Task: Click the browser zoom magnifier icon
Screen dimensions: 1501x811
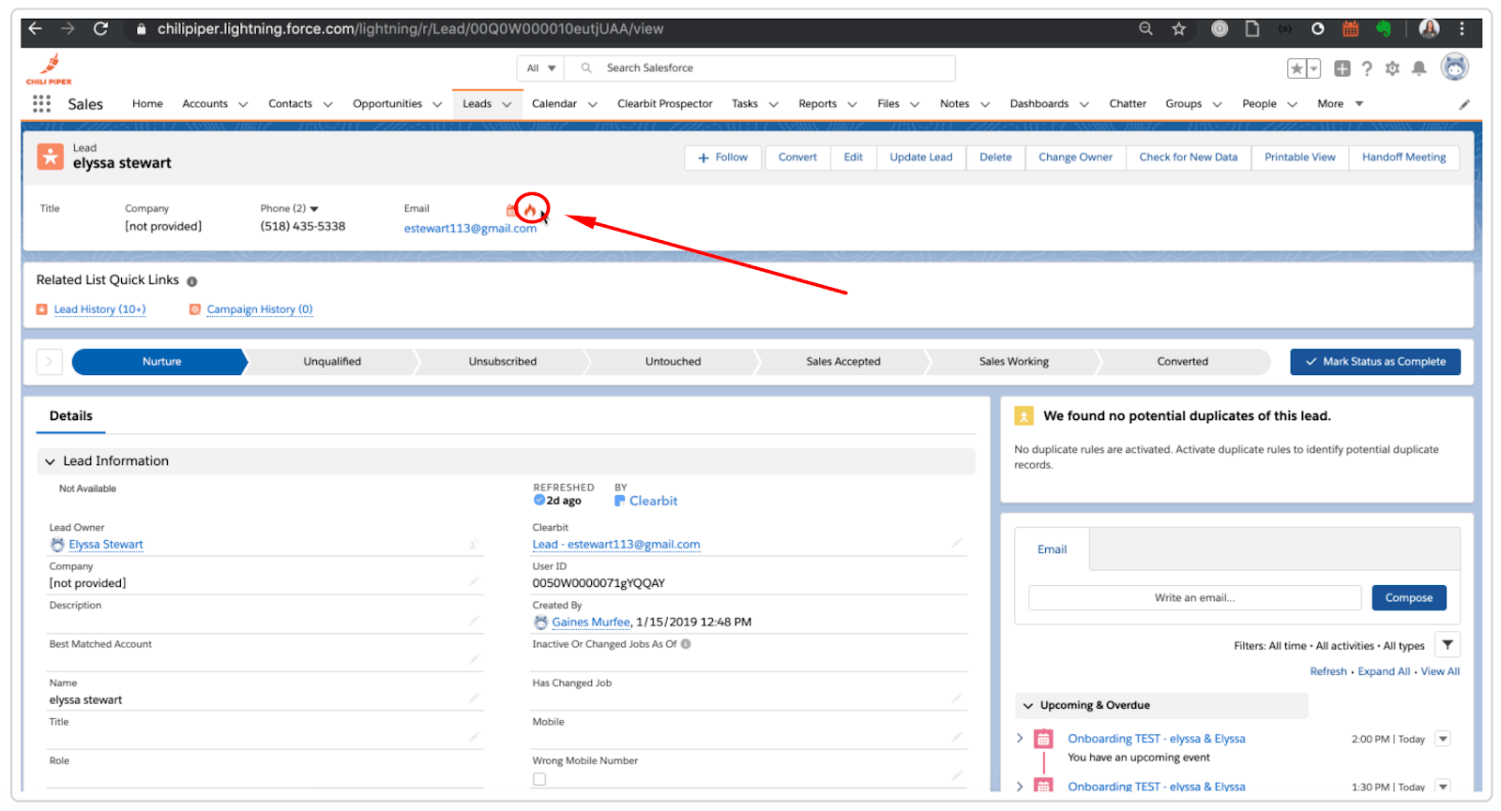Action: click(1145, 29)
